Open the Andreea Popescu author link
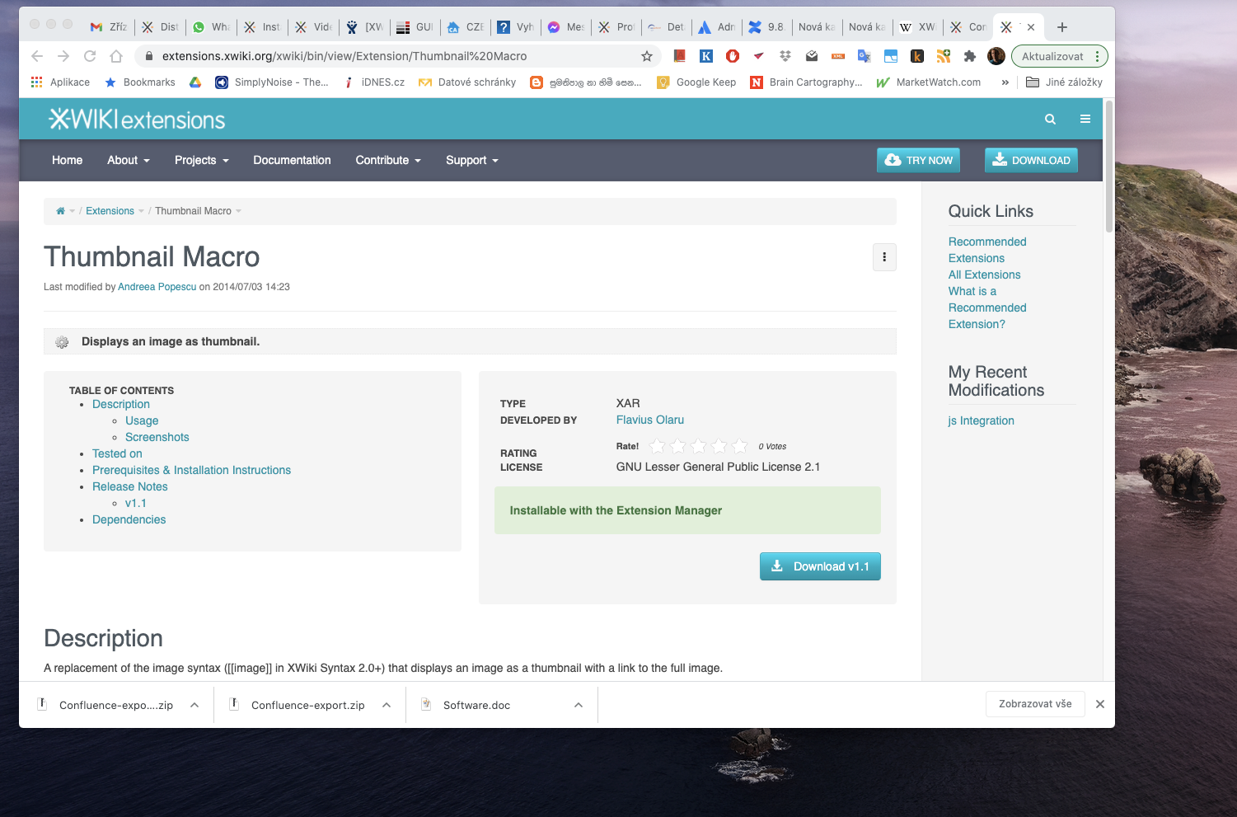The image size is (1237, 817). coord(157,287)
